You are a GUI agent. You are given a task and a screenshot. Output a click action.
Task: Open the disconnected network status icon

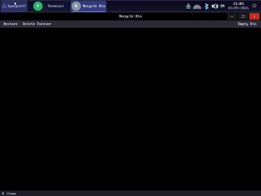tap(197, 7)
